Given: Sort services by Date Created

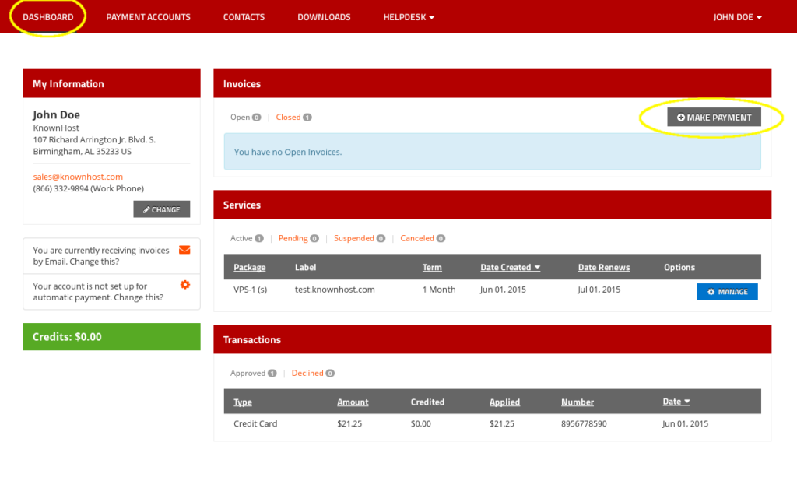Looking at the screenshot, I should 511,267.
